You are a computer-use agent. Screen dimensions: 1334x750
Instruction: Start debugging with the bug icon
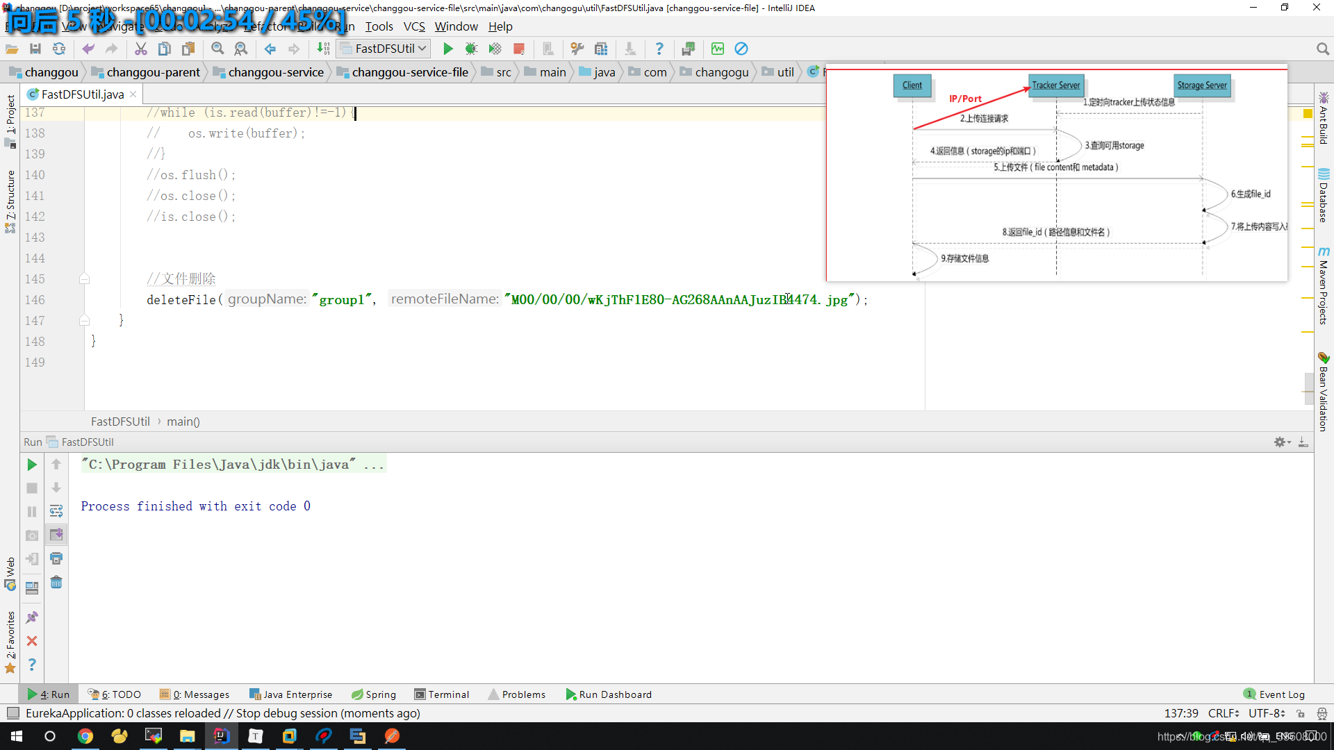tap(471, 49)
